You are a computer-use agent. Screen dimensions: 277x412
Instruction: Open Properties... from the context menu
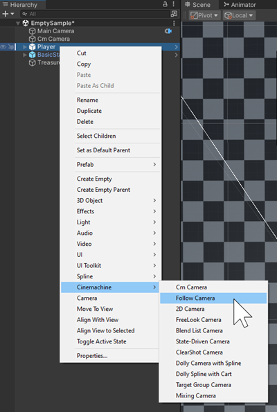[111, 356]
